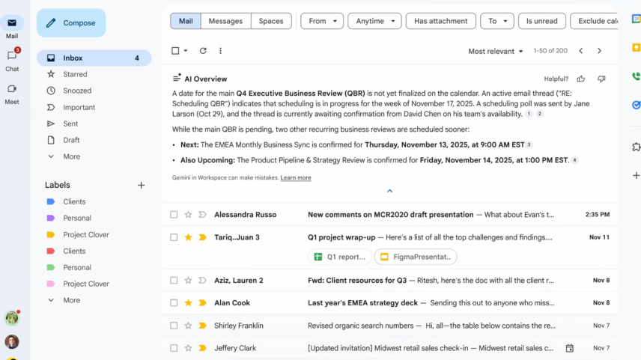Open the Anytime date filter dropdown
The width and height of the screenshot is (641, 360).
[x=374, y=21]
